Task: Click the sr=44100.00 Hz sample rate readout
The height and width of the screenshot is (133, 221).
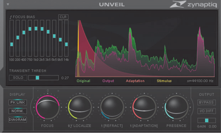Action: pyautogui.click(x=200, y=81)
